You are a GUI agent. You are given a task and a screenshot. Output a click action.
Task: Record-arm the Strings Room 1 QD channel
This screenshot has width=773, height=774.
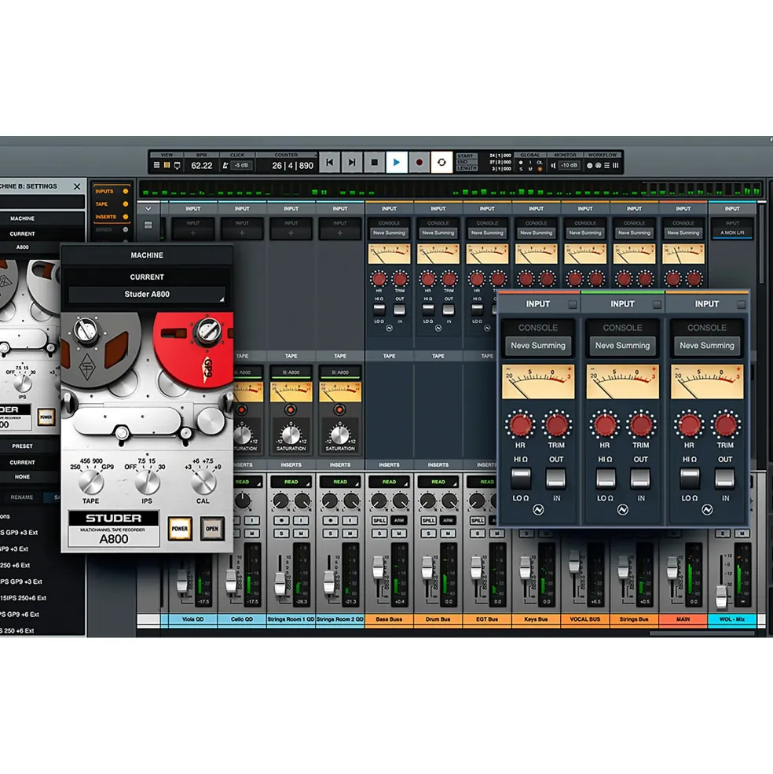(x=281, y=520)
